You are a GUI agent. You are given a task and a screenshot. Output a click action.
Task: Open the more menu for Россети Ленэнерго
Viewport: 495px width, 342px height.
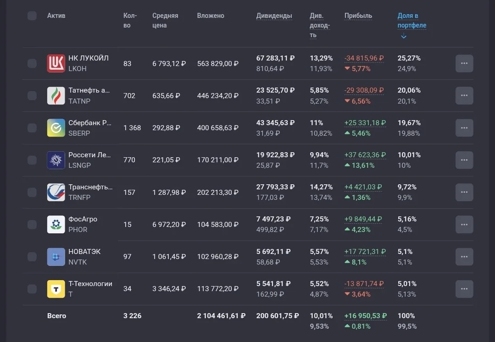464,160
